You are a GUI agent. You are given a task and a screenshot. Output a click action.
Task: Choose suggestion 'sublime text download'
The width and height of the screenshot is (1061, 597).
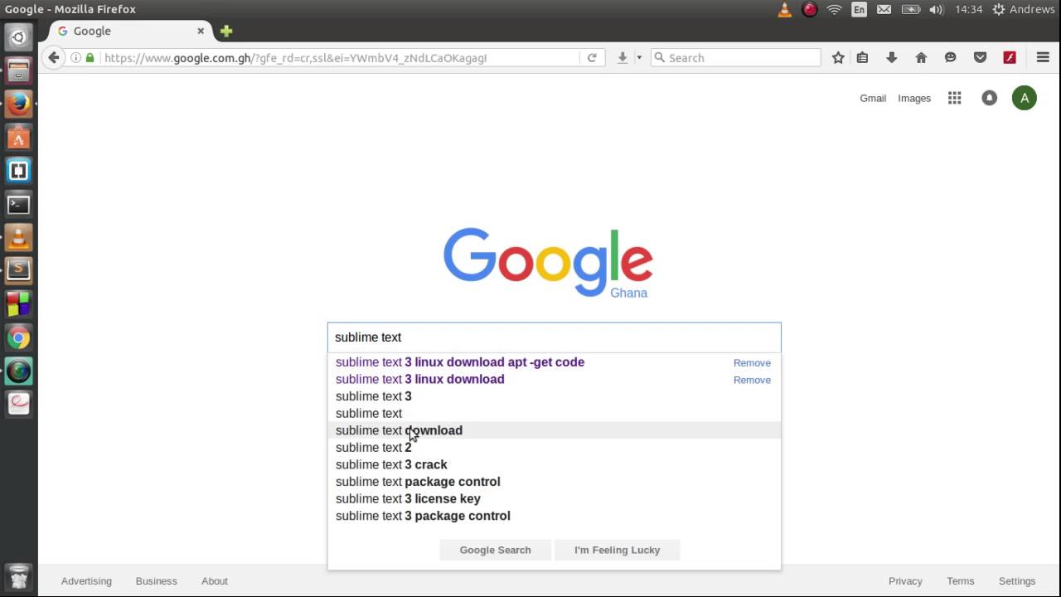554,430
